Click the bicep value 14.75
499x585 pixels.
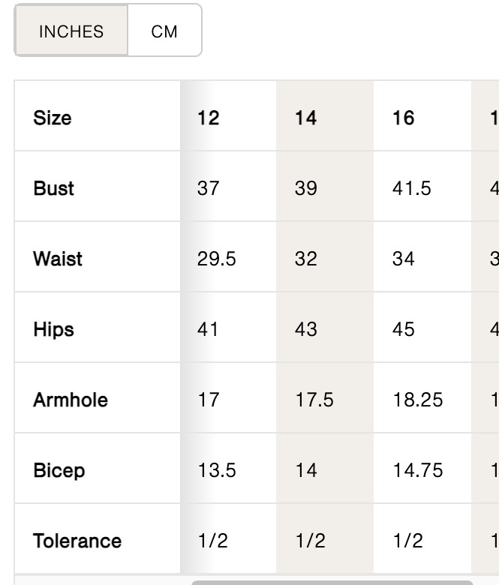[x=418, y=470]
